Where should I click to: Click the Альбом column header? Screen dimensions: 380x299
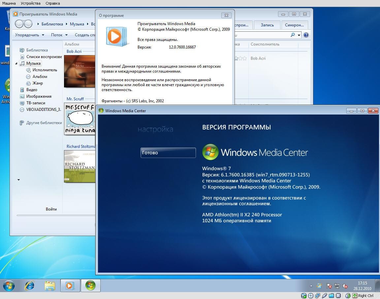coord(72,44)
